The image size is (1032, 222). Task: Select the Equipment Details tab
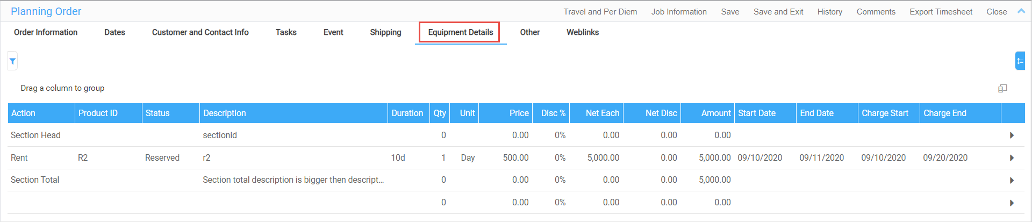click(x=460, y=32)
